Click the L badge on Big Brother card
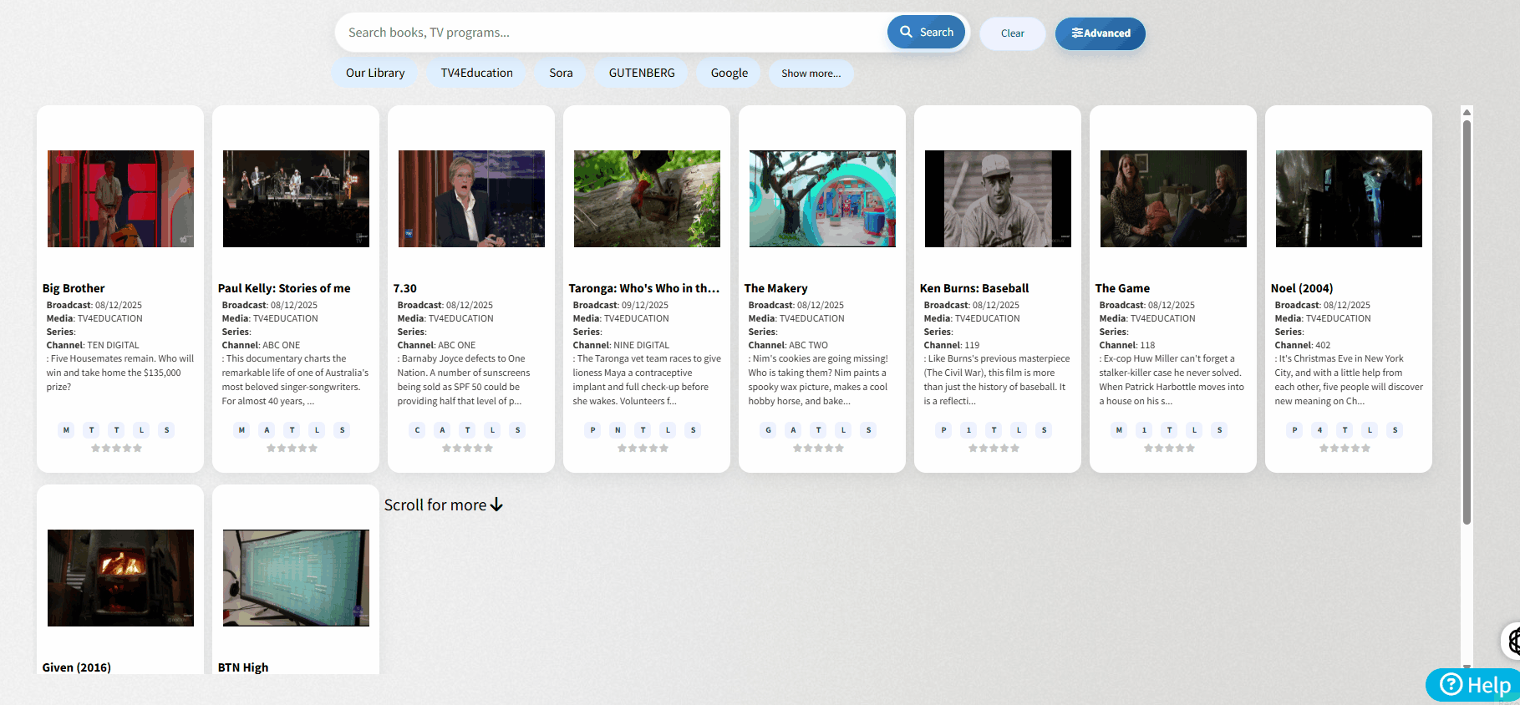This screenshot has width=1520, height=705. point(141,430)
